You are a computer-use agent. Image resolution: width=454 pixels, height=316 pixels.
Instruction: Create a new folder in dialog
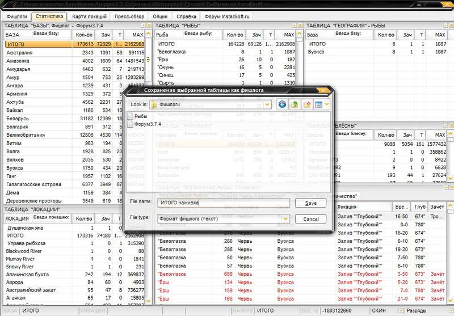click(x=307, y=104)
